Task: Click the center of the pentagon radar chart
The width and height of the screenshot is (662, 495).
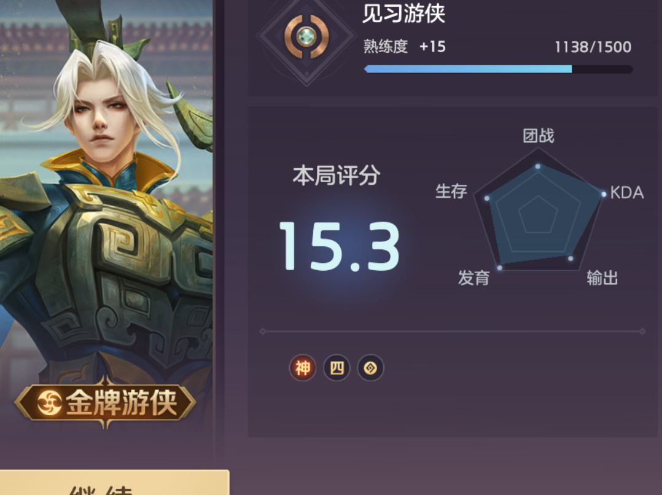Action: pyautogui.click(x=538, y=214)
